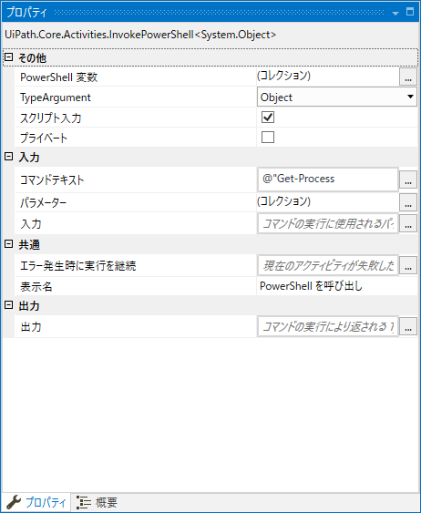The width and height of the screenshot is (421, 513).
Task: Click the UiPath.Core.Activities.InvokePowerShell type header
Action: coord(140,35)
